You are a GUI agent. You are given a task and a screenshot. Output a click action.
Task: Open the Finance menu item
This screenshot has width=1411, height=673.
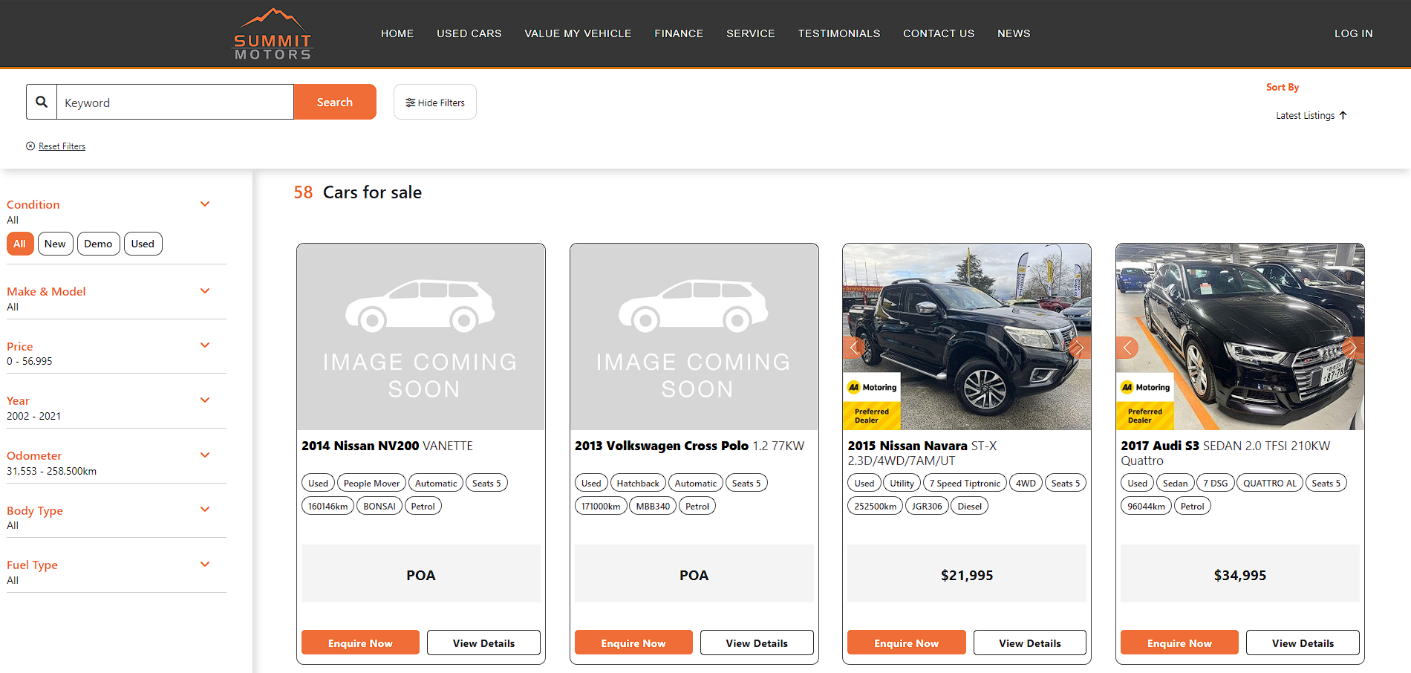(679, 33)
